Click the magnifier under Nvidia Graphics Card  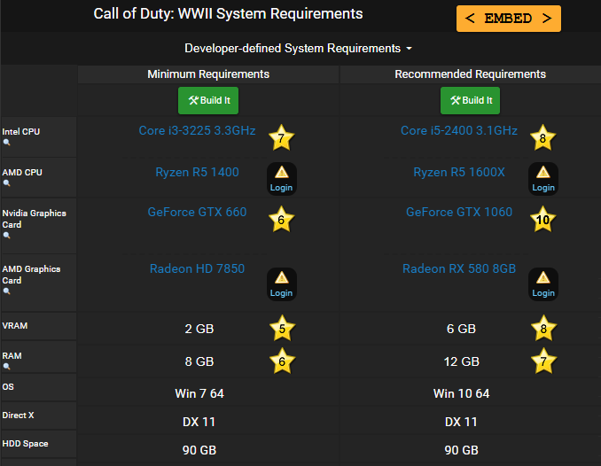(x=6, y=236)
